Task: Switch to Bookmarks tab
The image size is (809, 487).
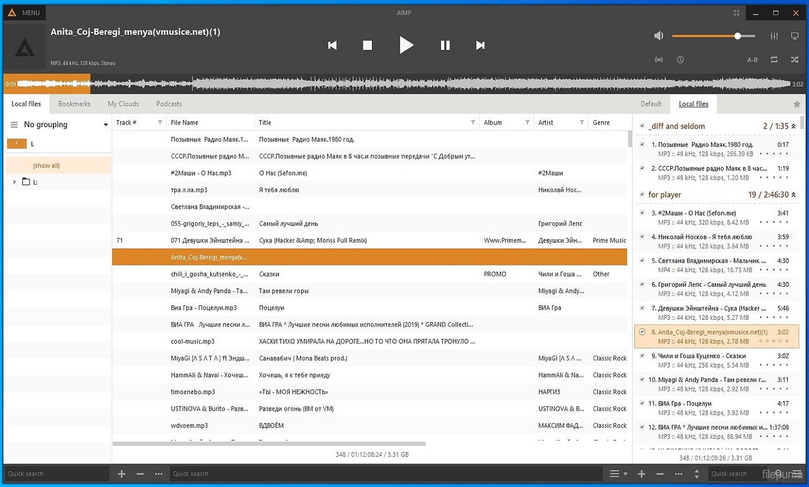Action: (x=74, y=104)
